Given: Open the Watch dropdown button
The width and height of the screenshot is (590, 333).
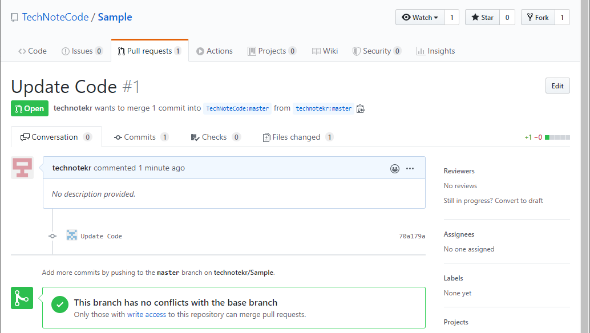Looking at the screenshot, I should pyautogui.click(x=420, y=17).
